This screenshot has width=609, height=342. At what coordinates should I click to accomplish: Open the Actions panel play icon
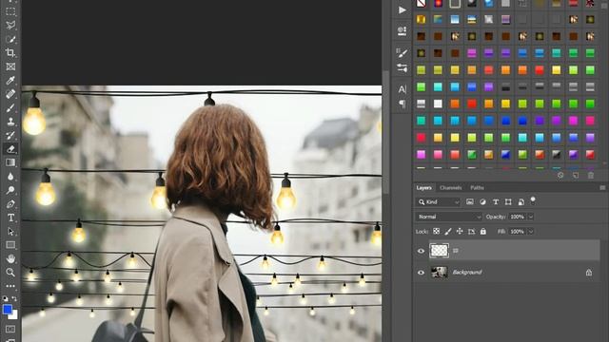[402, 10]
